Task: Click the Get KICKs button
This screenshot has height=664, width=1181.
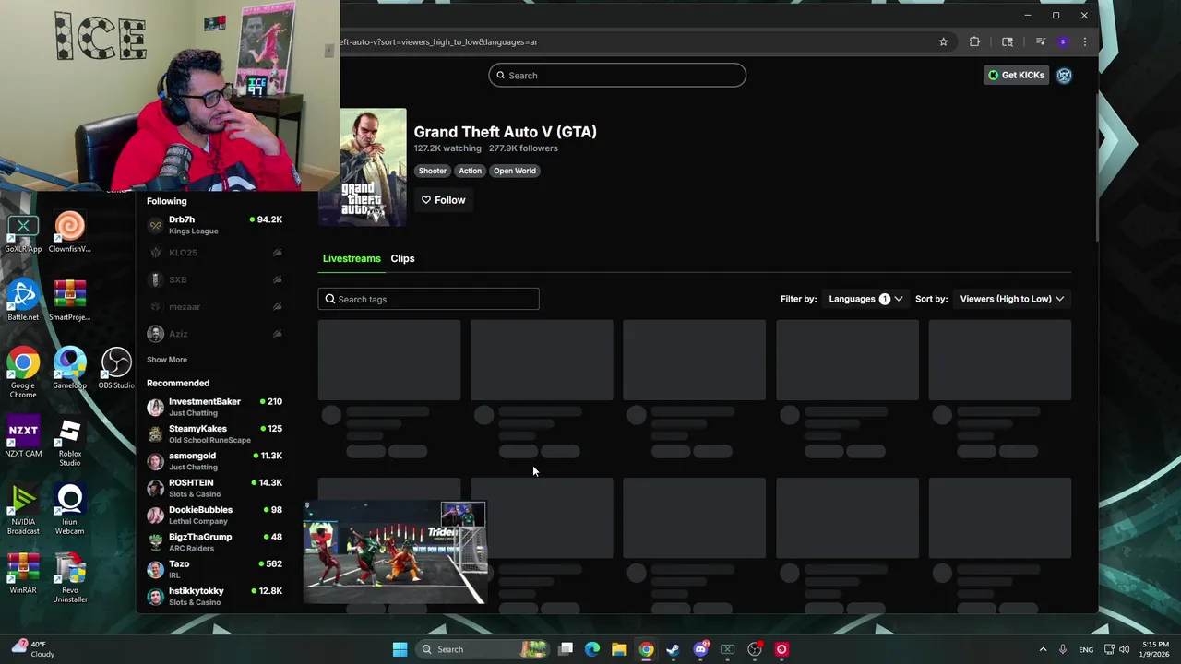Action: tap(1016, 76)
